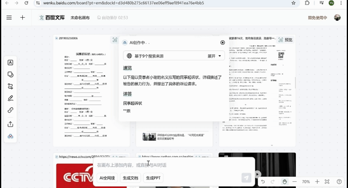
Task: Open the hamburger menu
Action: (9, 17)
